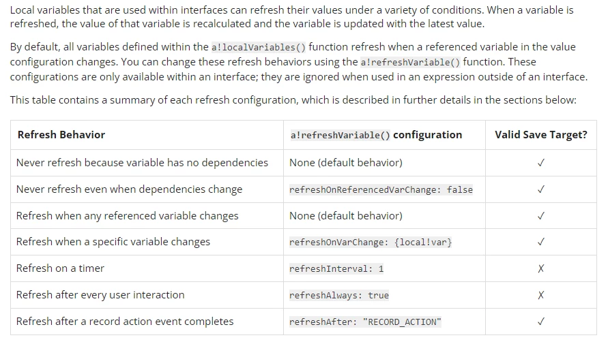Click checkmark in refreshAfter RECORD_ACTION row
Image resolution: width=608 pixels, height=342 pixels.
click(x=541, y=322)
